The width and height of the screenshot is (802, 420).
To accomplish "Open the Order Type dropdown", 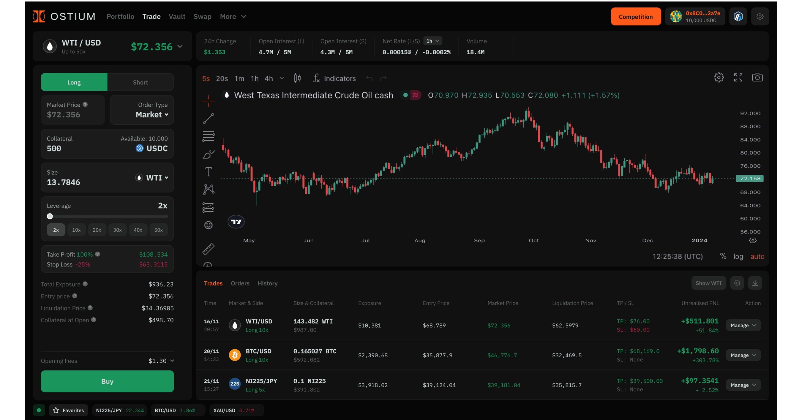I will [151, 115].
